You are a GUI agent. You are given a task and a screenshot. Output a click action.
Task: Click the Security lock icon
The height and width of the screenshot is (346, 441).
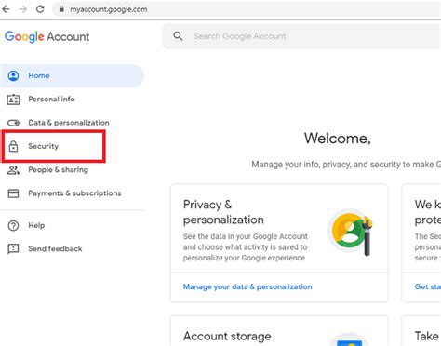pos(13,146)
